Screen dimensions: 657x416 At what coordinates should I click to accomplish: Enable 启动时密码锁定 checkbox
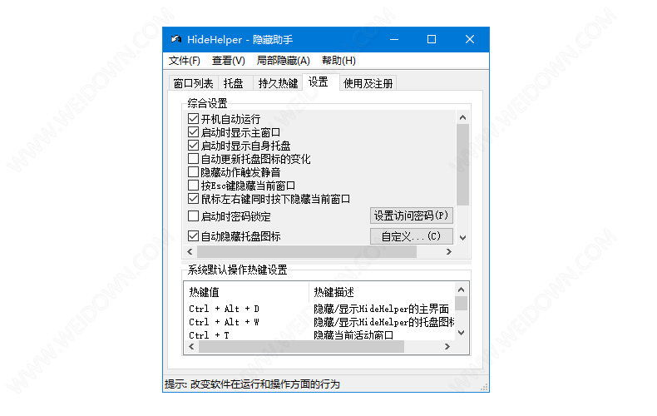193,216
